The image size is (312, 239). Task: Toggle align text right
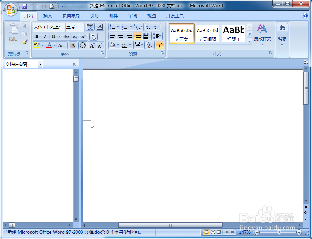129,36
